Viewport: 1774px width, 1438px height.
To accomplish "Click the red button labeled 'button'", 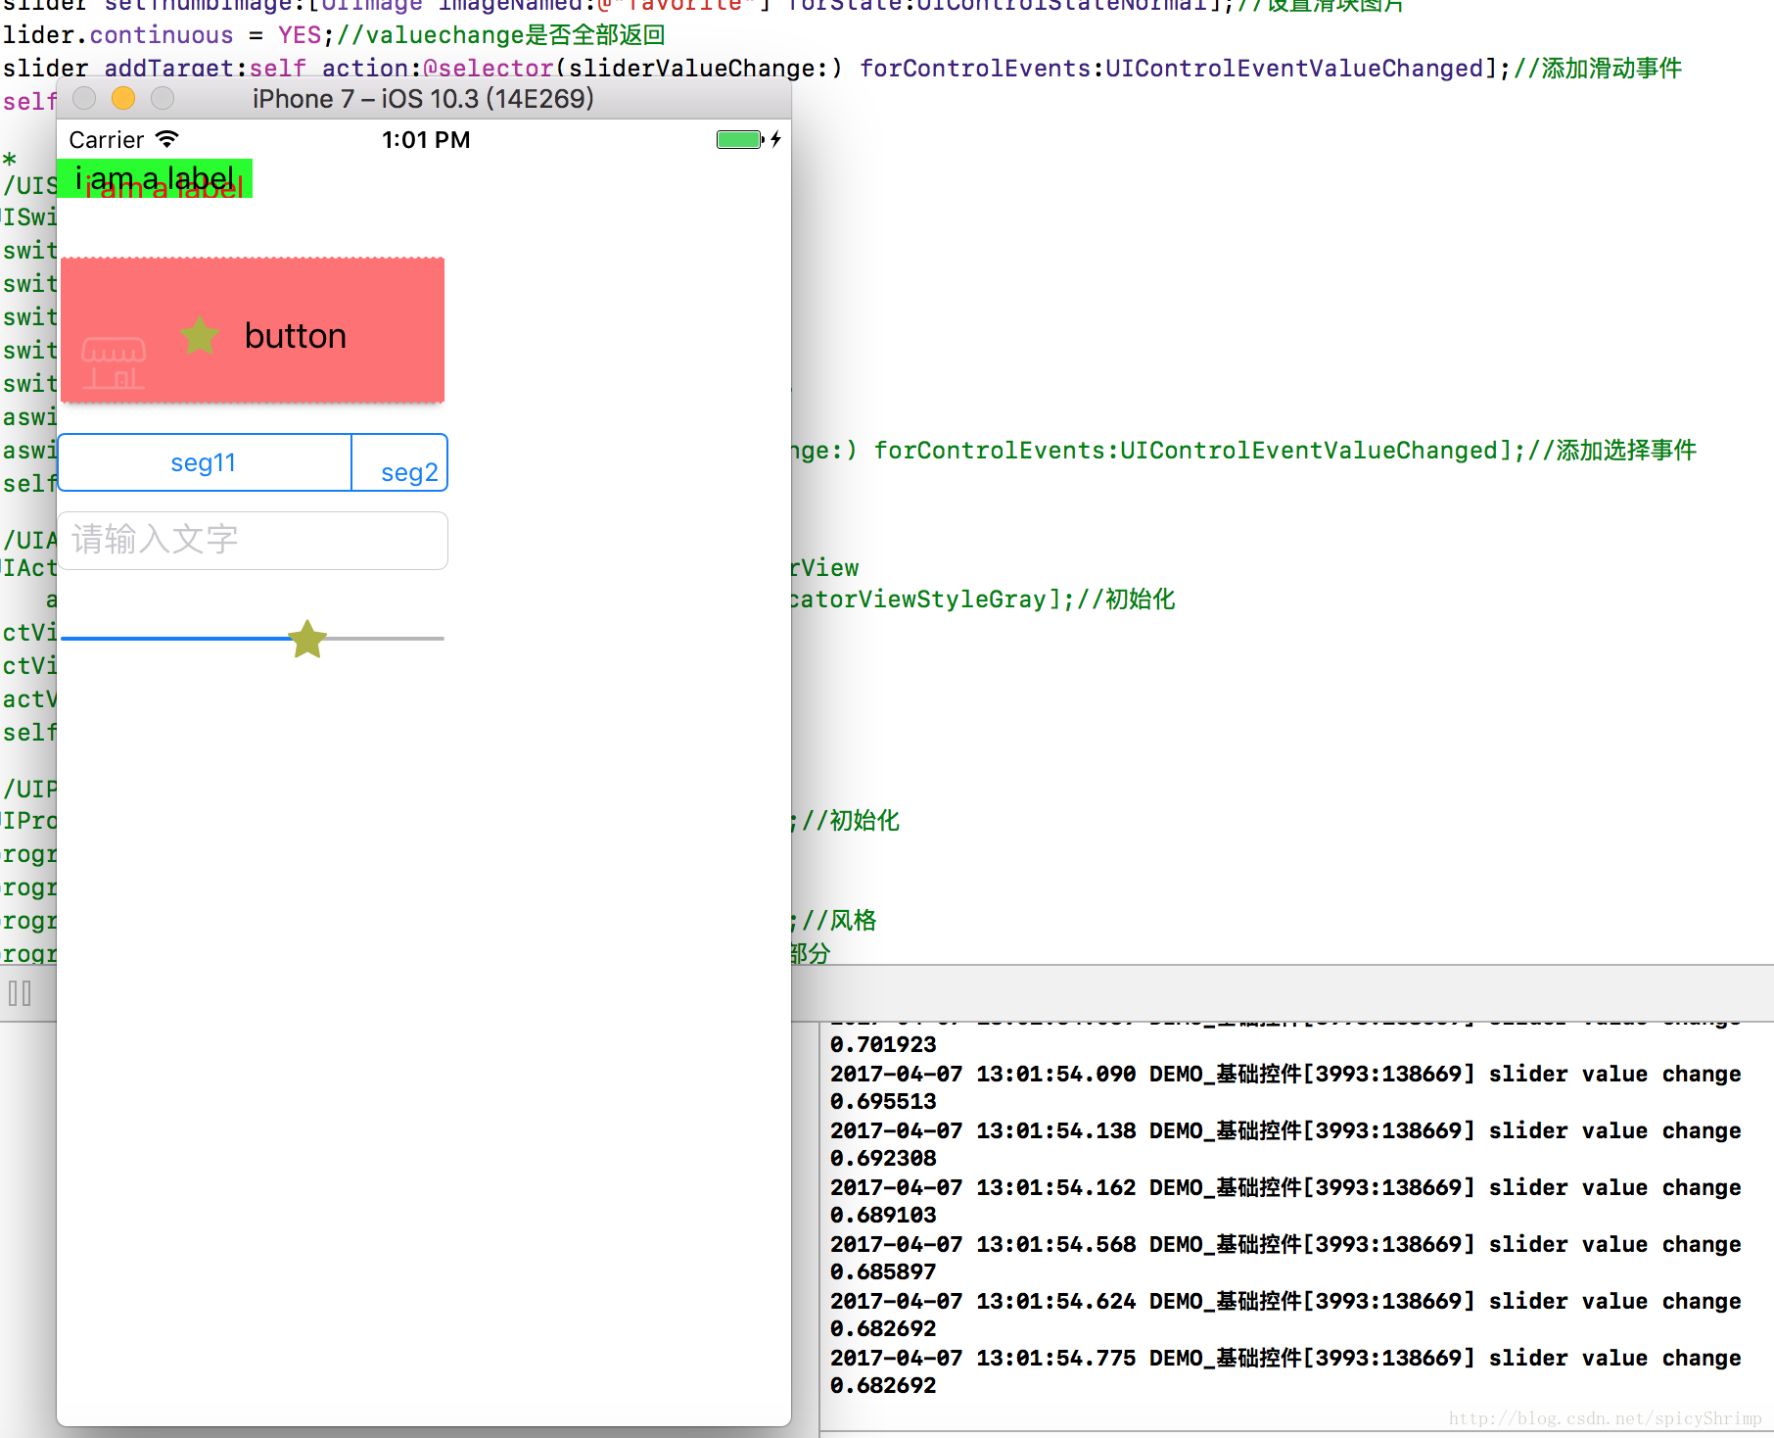I will click(253, 330).
